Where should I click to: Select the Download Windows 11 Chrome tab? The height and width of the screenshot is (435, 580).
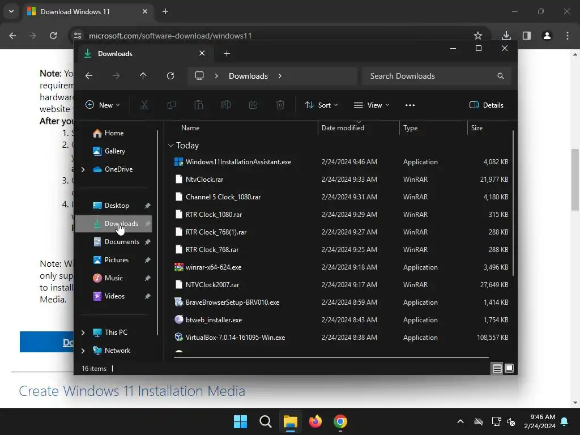pyautogui.click(x=88, y=11)
